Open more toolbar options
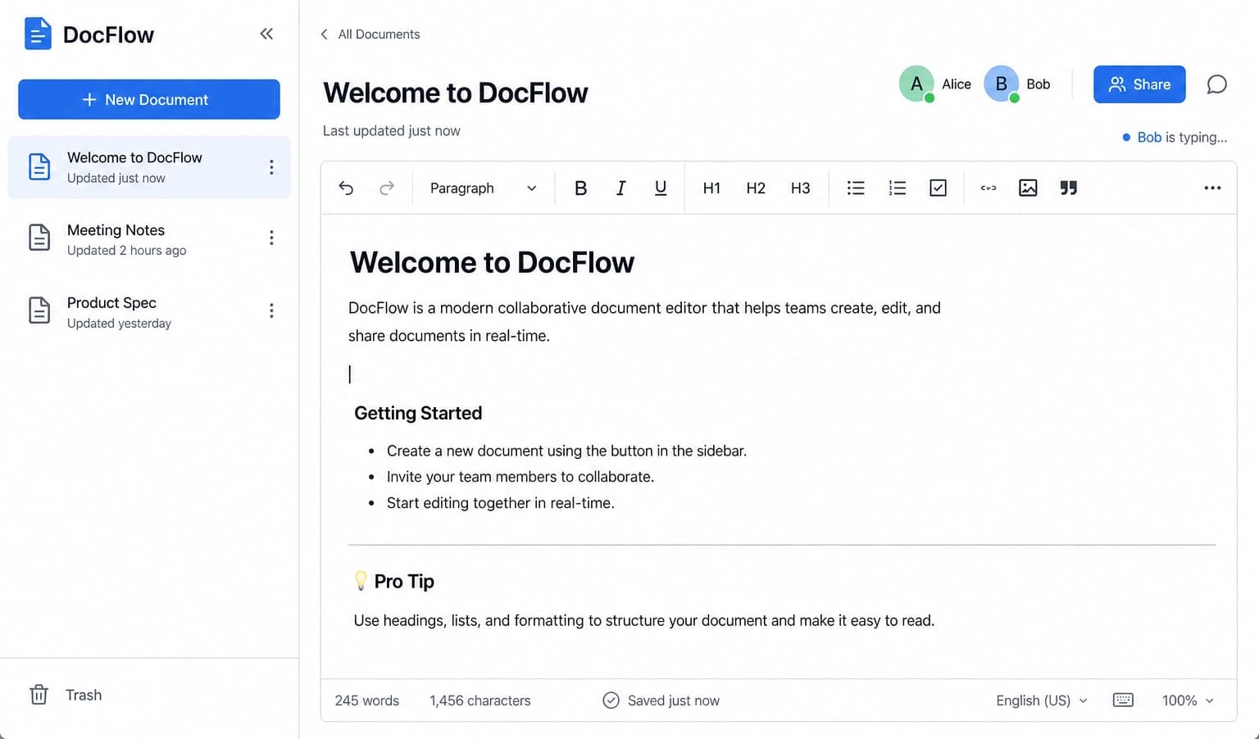Viewport: 1259px width, 739px height. [x=1212, y=188]
